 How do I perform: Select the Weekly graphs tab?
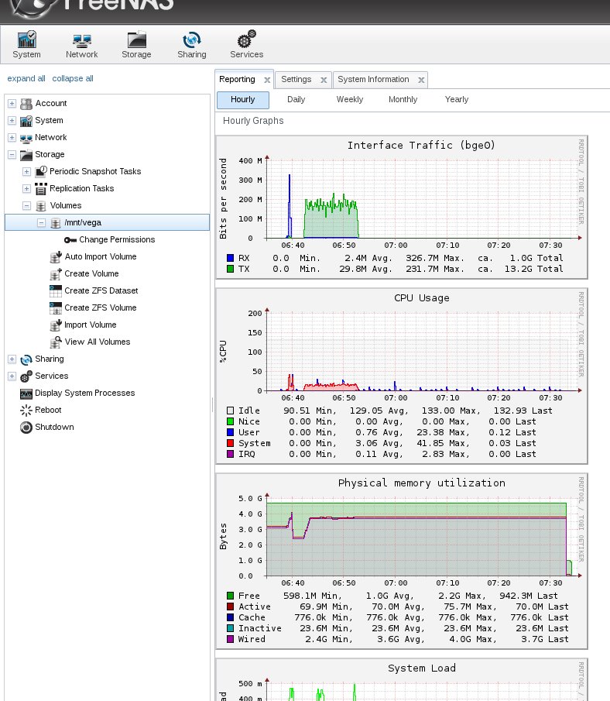tap(350, 100)
